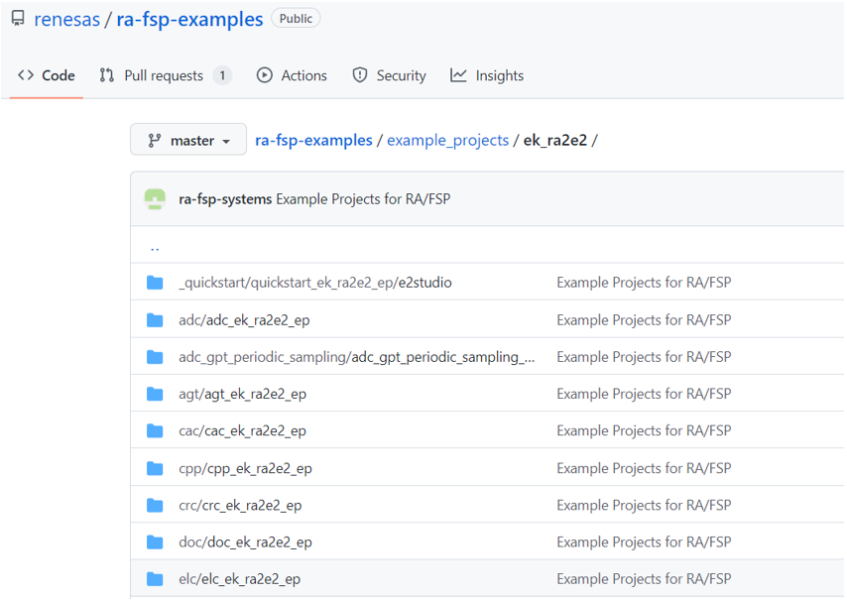Click the folder icon for crc_ek_ra2e2_ep
This screenshot has height=600, width=847.
(x=155, y=506)
